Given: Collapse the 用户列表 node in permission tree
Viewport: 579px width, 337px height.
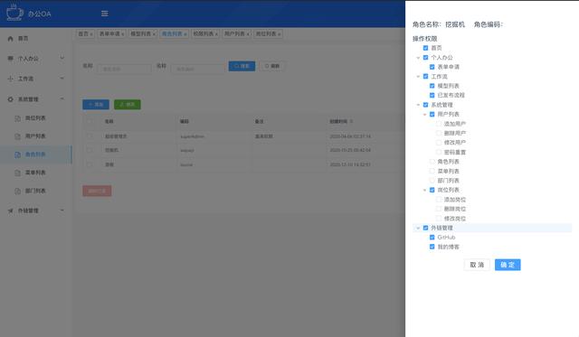Looking at the screenshot, I should point(425,115).
